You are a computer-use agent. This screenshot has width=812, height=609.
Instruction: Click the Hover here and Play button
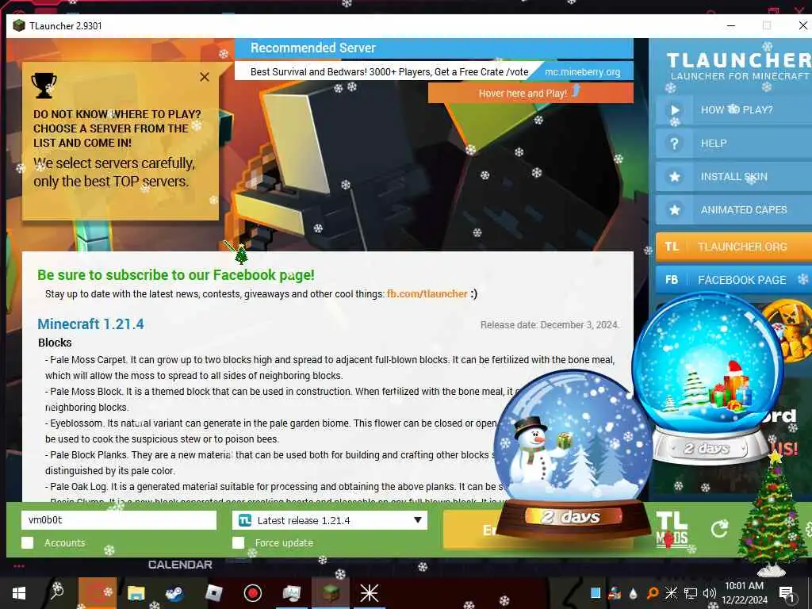(x=530, y=94)
